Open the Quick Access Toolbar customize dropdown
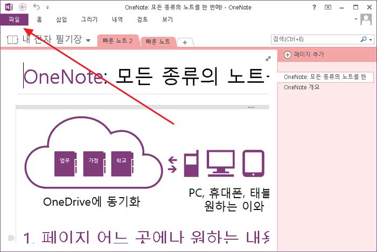This screenshot has width=377, height=252. (47, 8)
